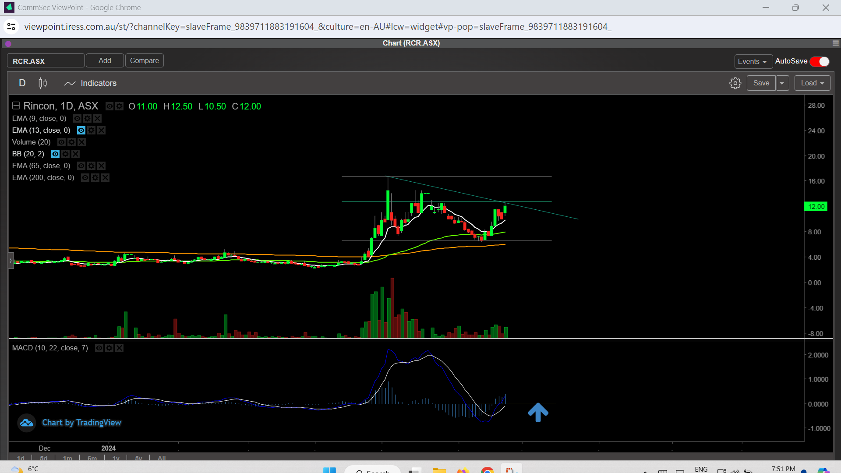Open the Chart by TradingView link

81,423
